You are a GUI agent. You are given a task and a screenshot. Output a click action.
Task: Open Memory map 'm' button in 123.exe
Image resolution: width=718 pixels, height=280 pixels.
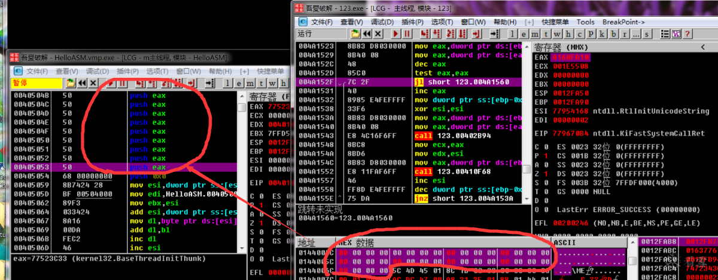coord(534,33)
